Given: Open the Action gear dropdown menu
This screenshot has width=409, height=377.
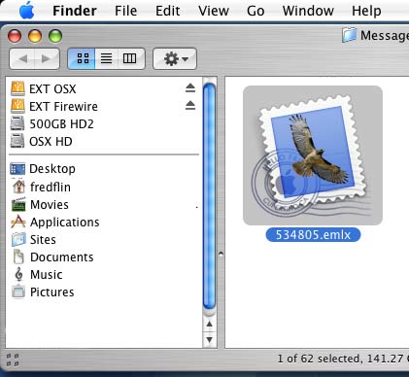Looking at the screenshot, I should [175, 58].
